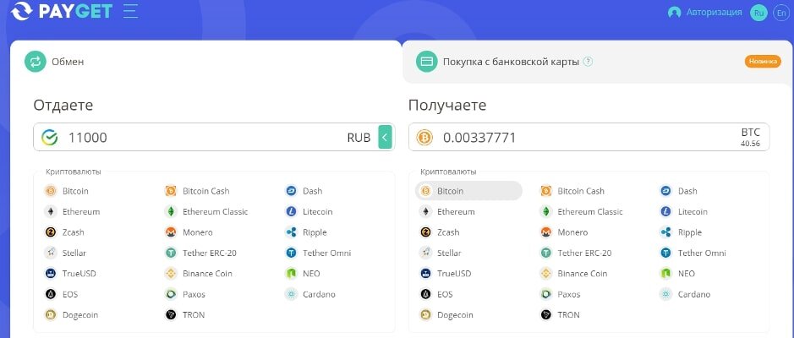This screenshot has width=794, height=338.
Task: Switch language to En
Action: click(780, 14)
